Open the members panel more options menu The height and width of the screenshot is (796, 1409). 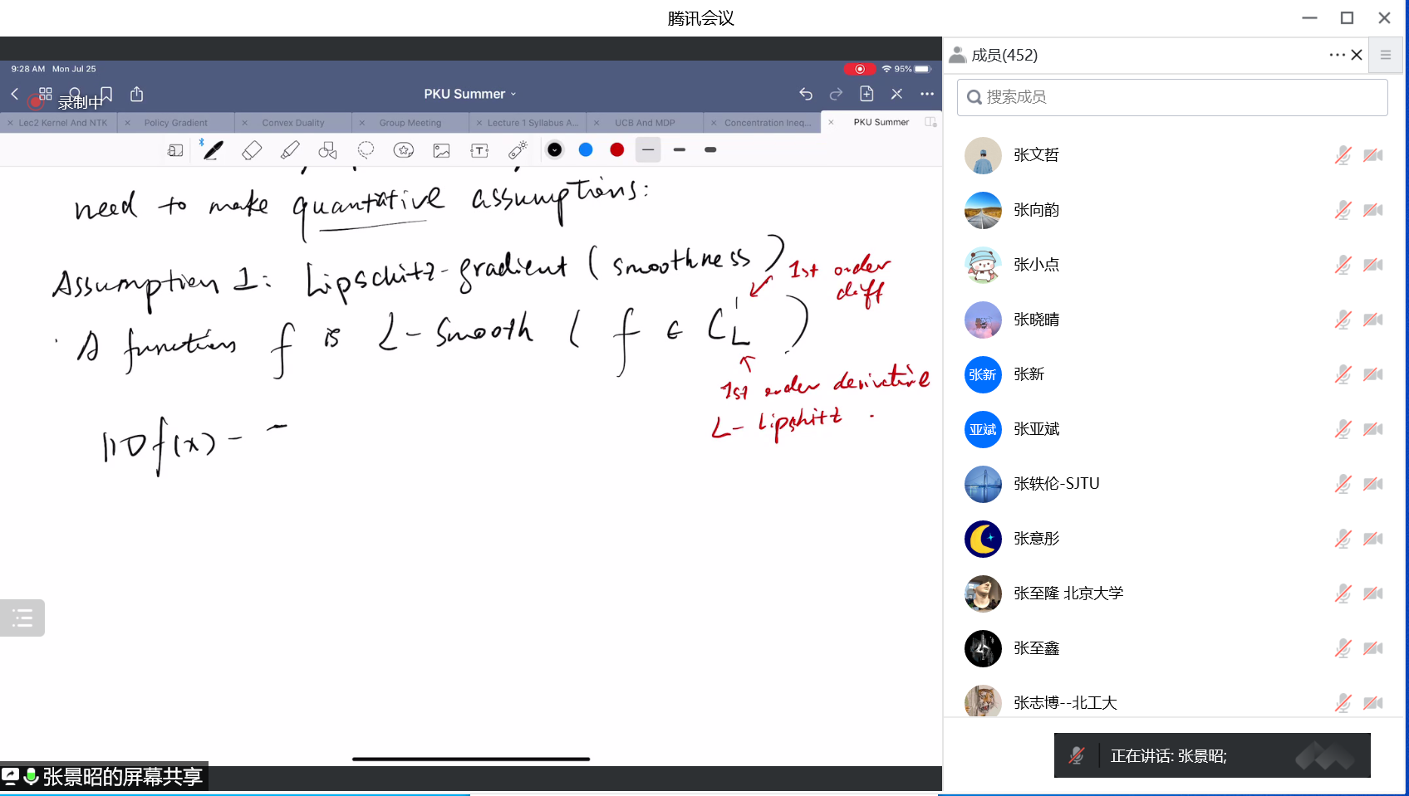1337,55
